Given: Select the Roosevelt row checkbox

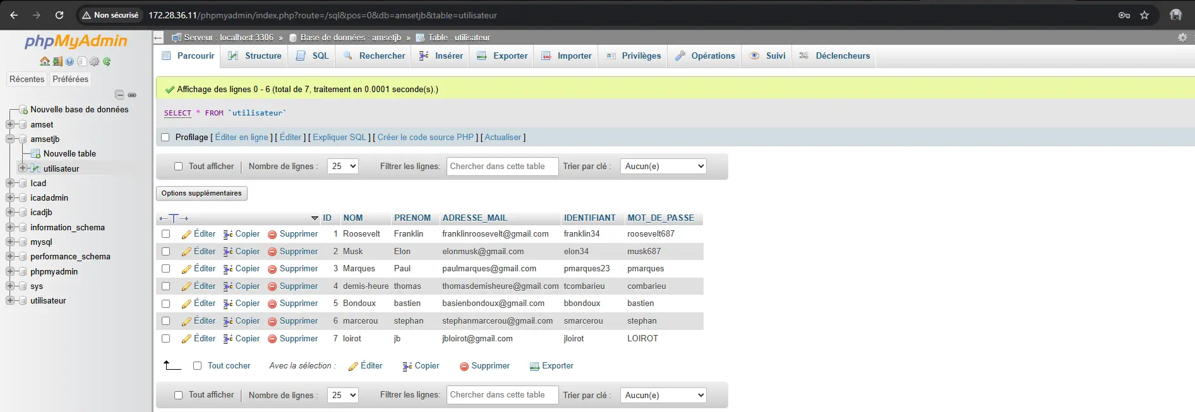Looking at the screenshot, I should point(165,234).
